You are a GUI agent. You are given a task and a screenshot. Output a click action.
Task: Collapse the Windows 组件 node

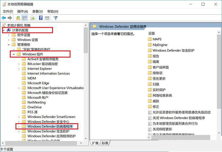[14, 54]
